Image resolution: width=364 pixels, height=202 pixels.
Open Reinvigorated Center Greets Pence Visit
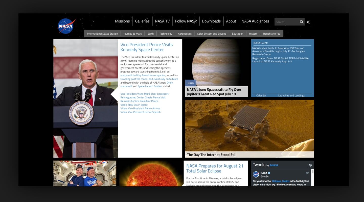143,97
